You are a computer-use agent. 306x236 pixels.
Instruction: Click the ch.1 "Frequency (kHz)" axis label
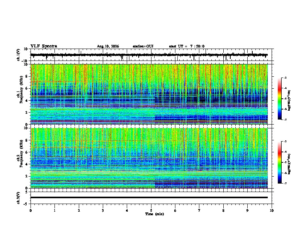[x=21, y=89]
